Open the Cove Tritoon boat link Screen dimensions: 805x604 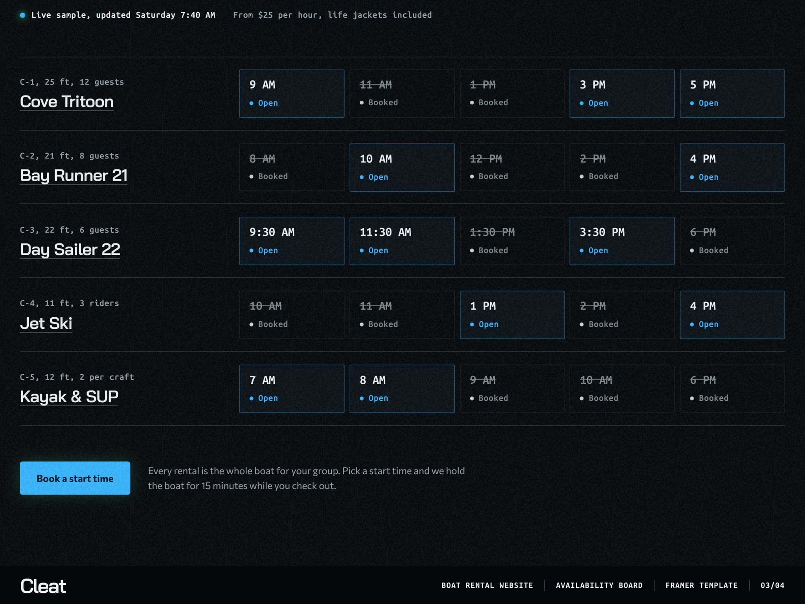pyautogui.click(x=67, y=102)
